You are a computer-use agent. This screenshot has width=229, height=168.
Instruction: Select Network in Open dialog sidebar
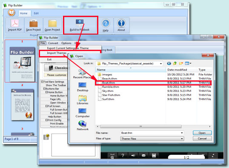click(x=83, y=125)
